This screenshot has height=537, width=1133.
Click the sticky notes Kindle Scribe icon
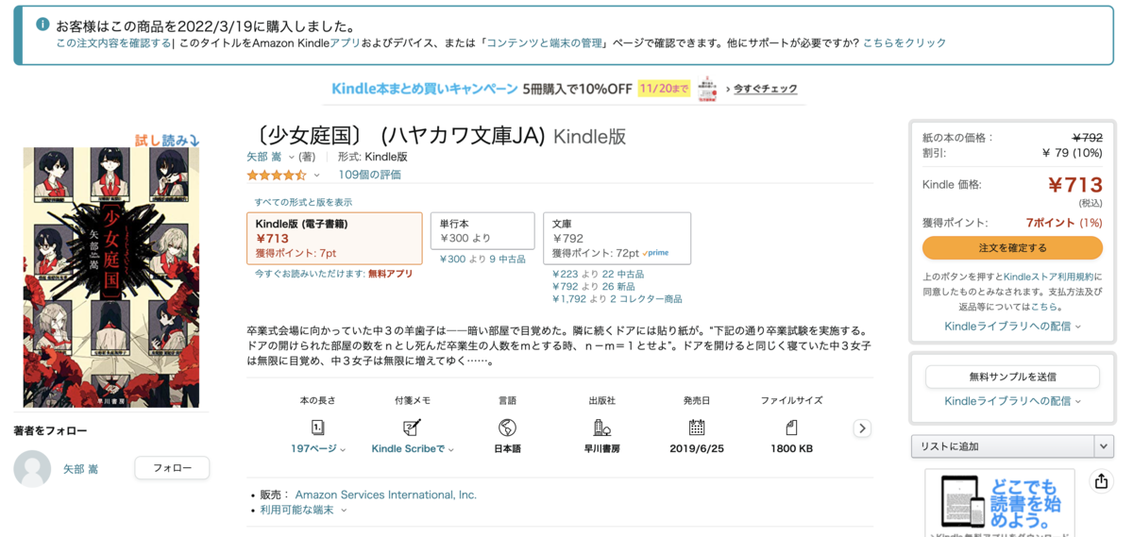413,428
